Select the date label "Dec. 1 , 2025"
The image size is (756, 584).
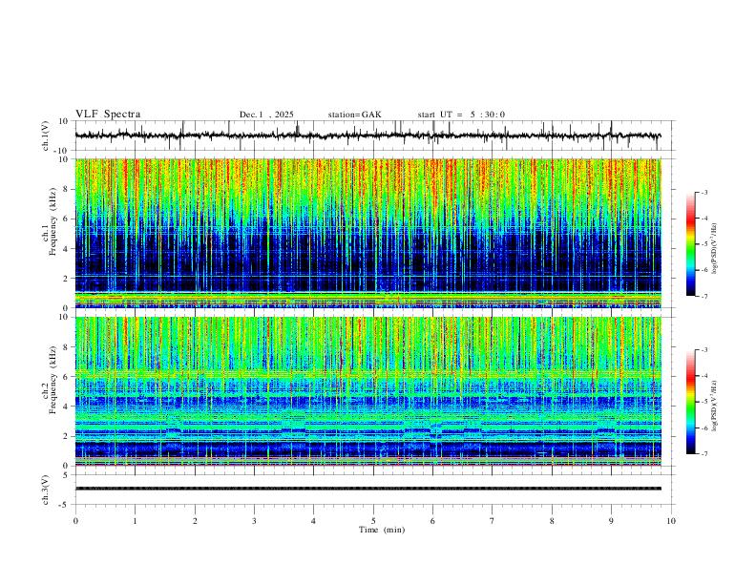point(266,115)
